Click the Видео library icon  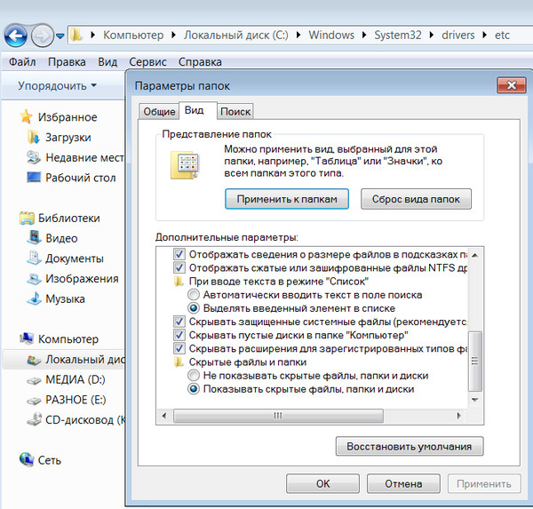tap(34, 238)
